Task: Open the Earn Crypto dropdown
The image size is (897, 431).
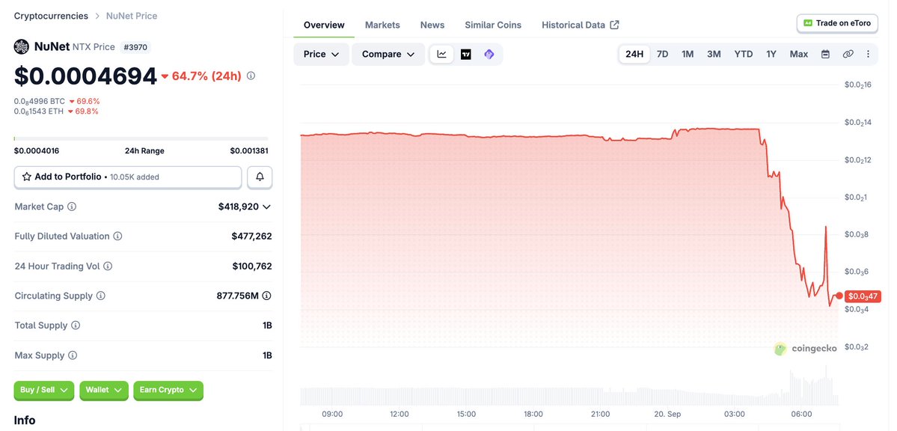Action: pyautogui.click(x=168, y=390)
